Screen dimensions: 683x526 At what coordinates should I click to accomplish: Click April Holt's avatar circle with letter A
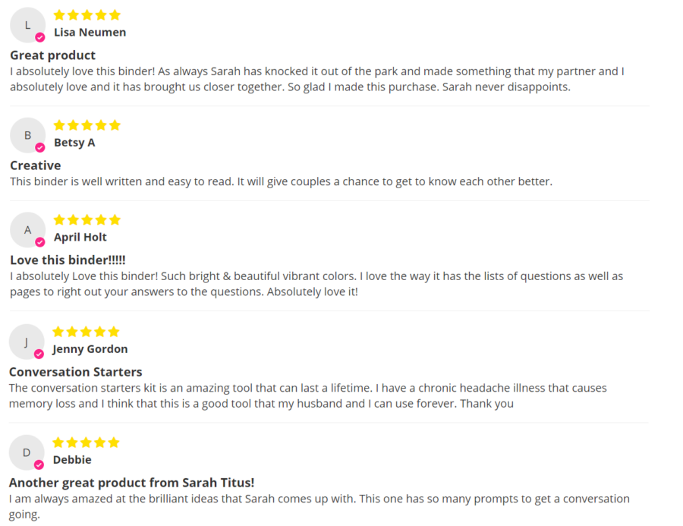click(x=27, y=230)
